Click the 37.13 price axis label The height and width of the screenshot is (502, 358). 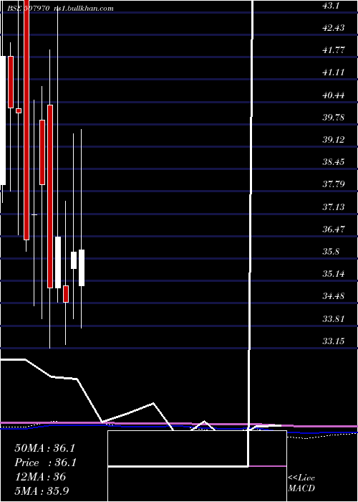[334, 207]
